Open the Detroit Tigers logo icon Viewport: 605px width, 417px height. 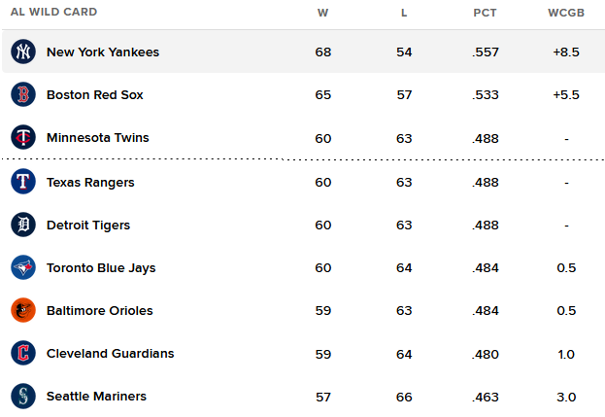[x=23, y=225]
